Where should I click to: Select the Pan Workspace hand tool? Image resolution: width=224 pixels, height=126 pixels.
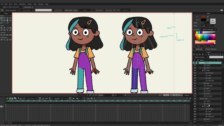click(x=1, y=40)
